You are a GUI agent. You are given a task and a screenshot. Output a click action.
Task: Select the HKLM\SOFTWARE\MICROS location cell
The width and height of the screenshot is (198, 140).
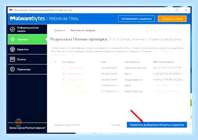point(168,80)
